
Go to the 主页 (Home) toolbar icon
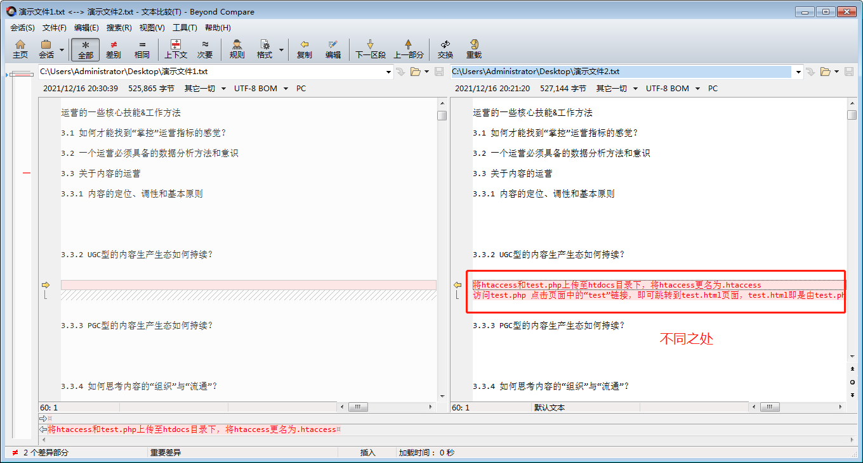20,49
